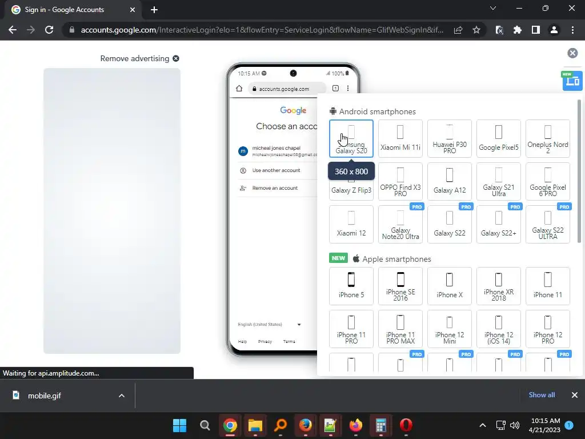Image resolution: width=585 pixels, height=439 pixels.
Task: Select the iPhone 11 PRO MAX device
Action: tap(400, 329)
